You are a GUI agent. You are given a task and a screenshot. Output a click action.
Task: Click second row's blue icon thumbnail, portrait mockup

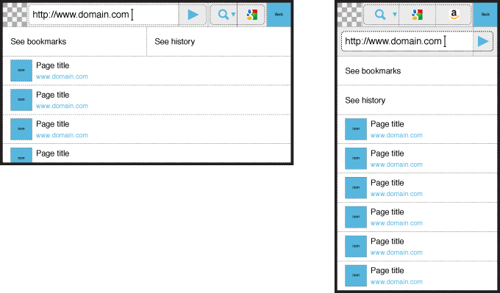[356, 159]
